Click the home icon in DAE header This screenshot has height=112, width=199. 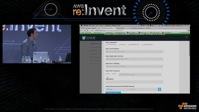[x=186, y=37]
